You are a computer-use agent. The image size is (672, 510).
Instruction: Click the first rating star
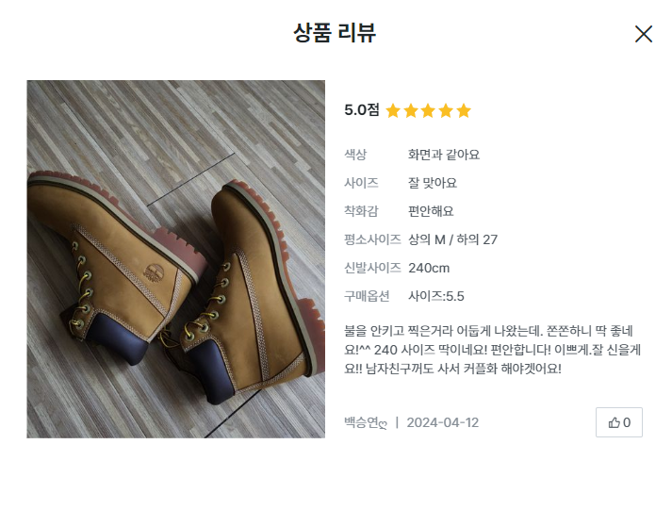point(393,110)
